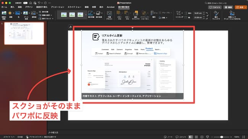Click the Remove Background icon
The width and height of the screenshot is (248, 139).
(x=4, y=13)
